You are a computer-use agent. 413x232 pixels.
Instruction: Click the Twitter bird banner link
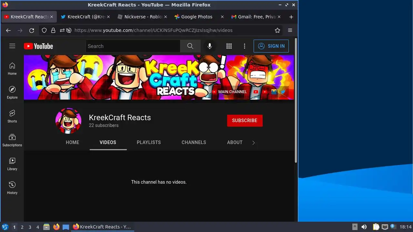tap(283, 92)
